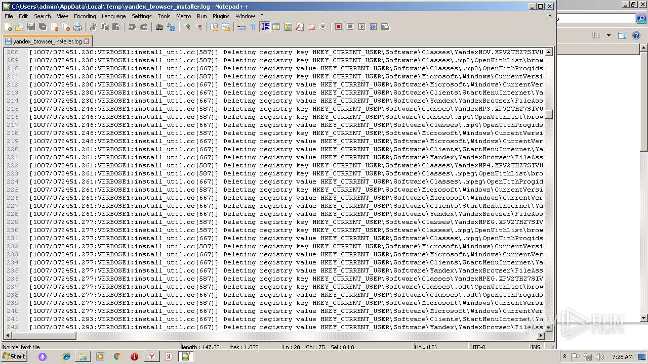Open the Edit menu
The height and width of the screenshot is (364, 648).
23,16
